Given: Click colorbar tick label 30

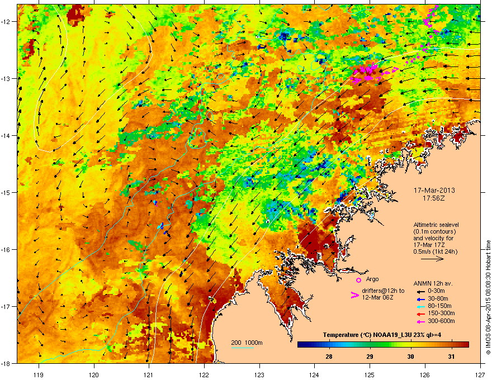Looking at the screenshot, I should 410,357.
